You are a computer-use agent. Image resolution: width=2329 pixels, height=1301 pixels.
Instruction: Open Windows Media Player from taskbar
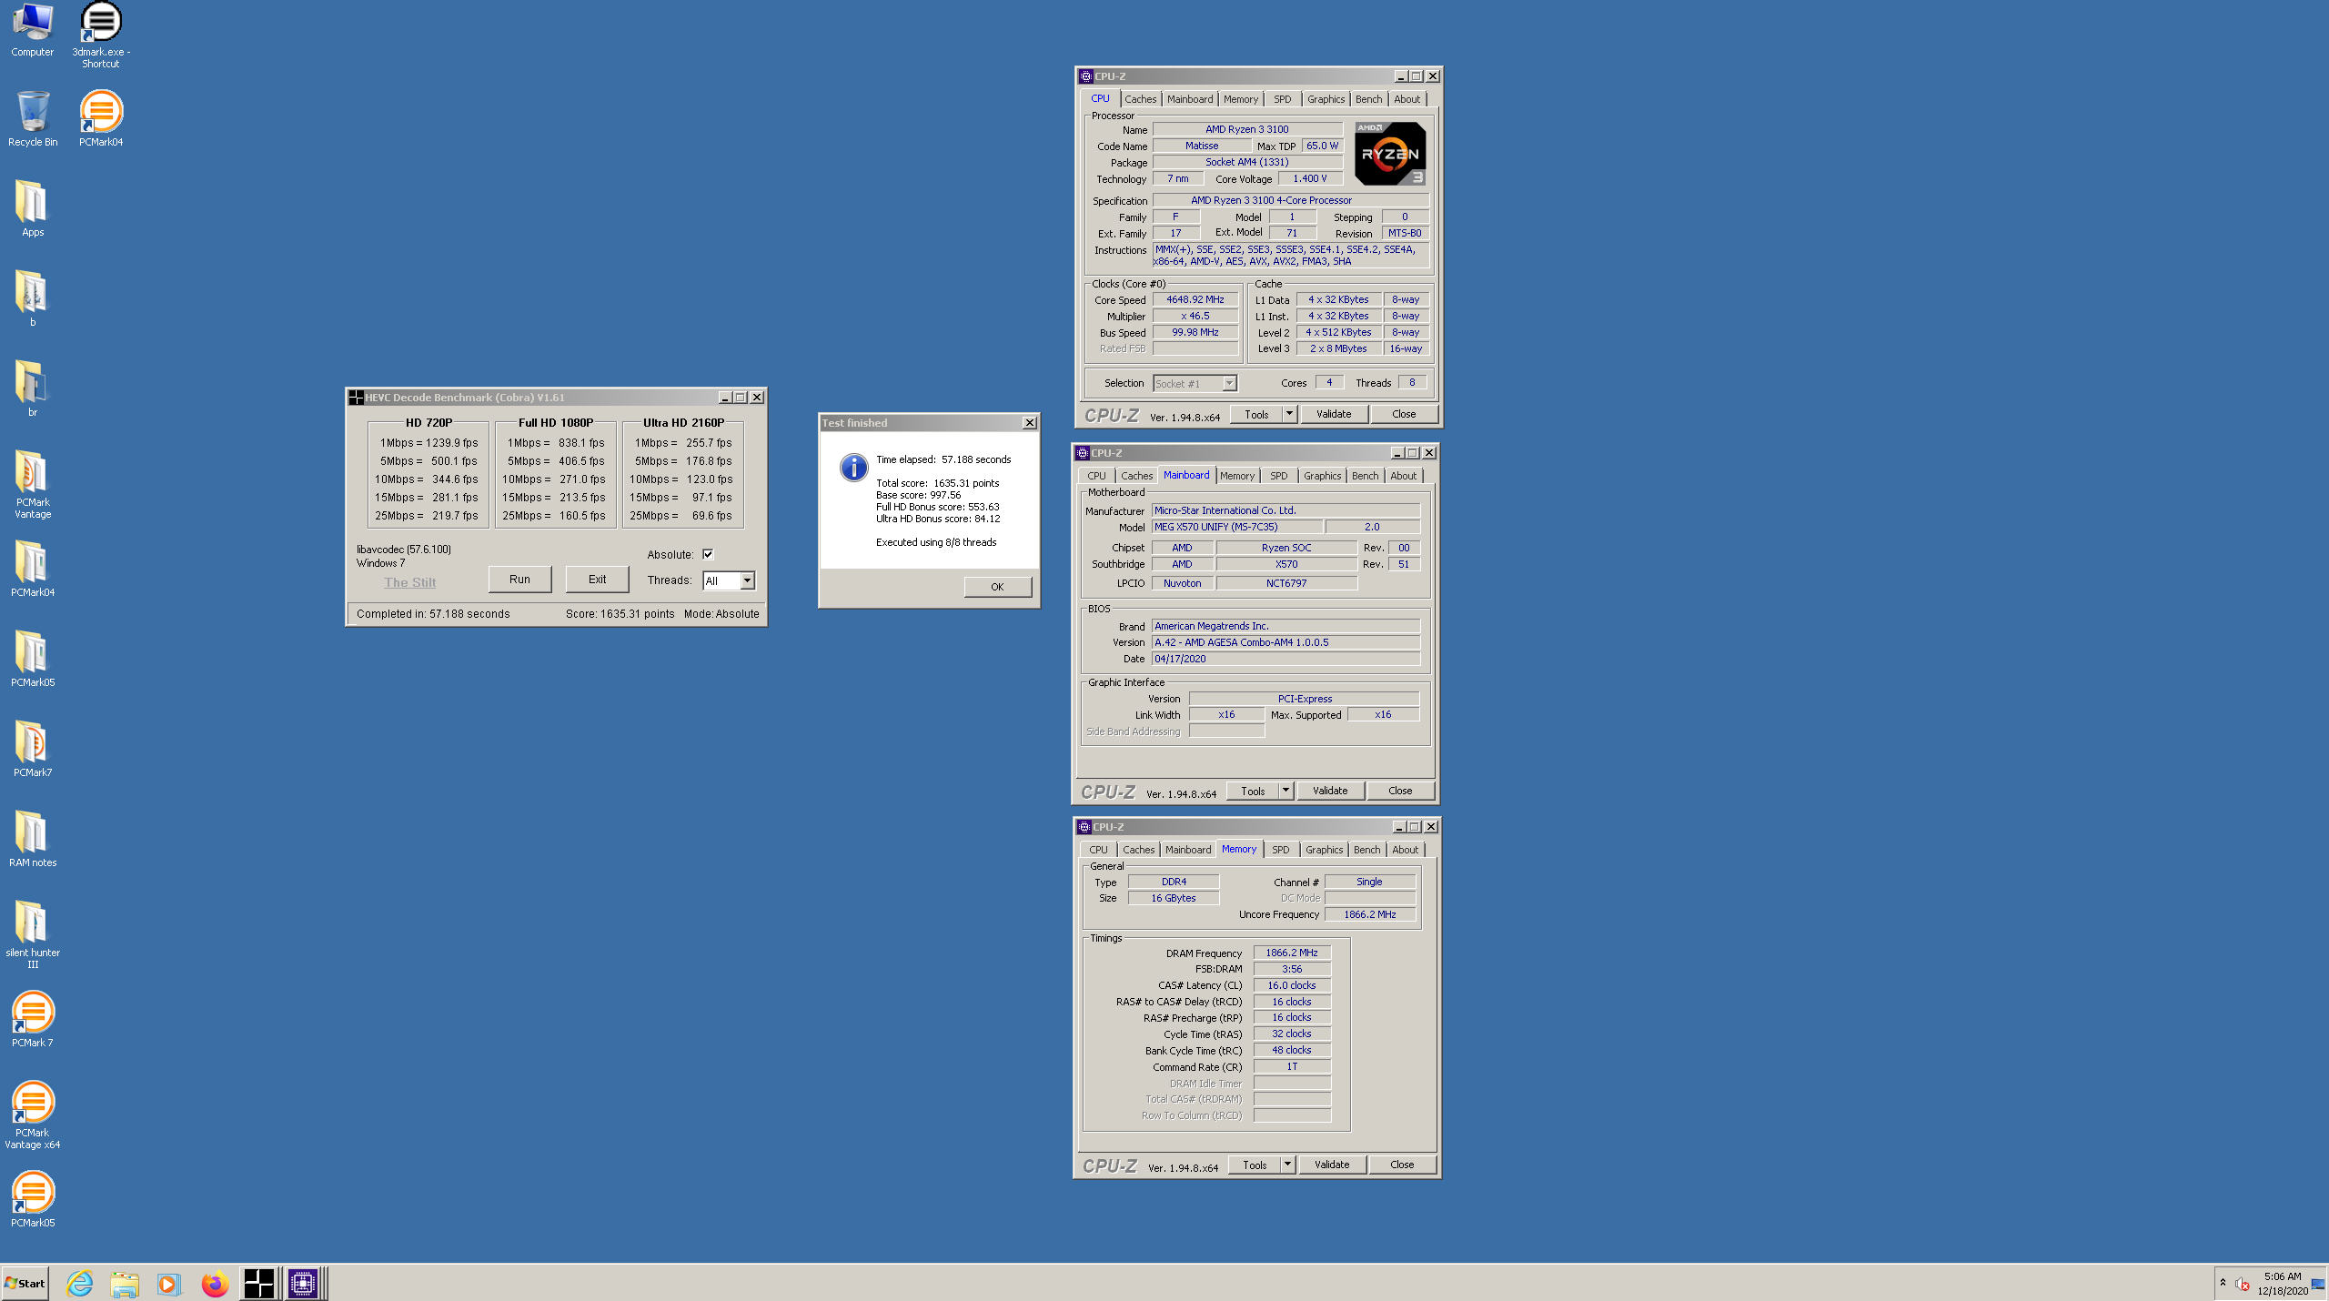click(x=169, y=1284)
